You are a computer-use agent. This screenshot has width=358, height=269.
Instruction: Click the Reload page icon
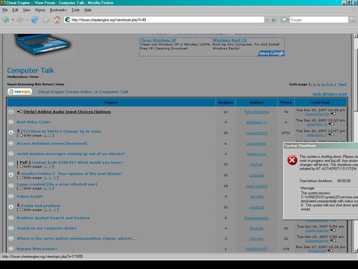pyautogui.click(x=35, y=20)
